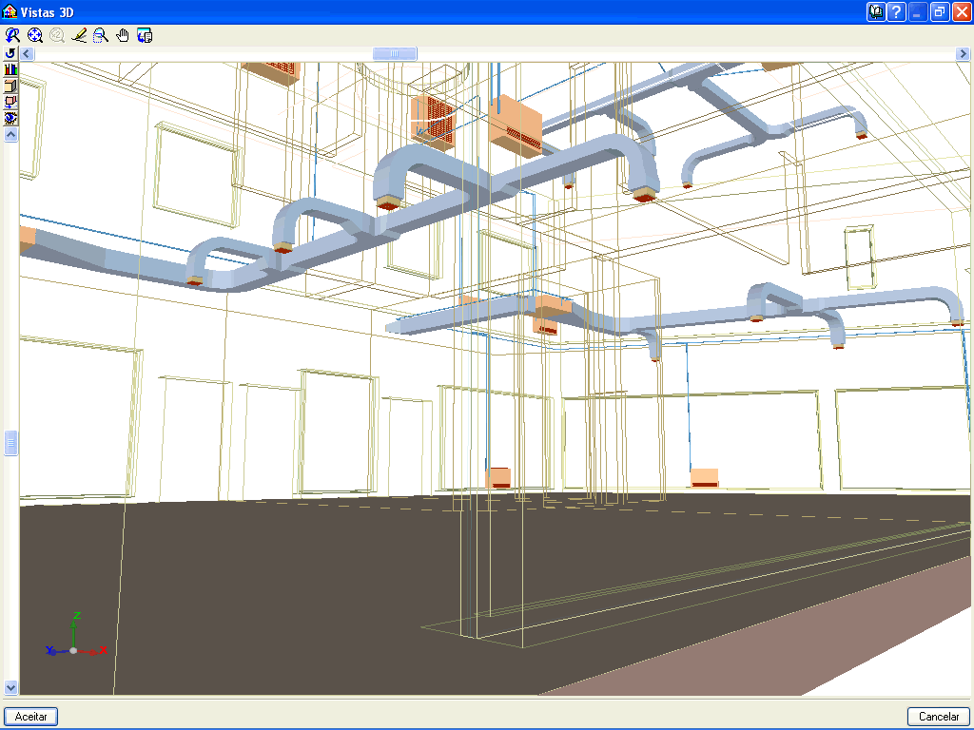This screenshot has width=974, height=730.
Task: Open the color bars configuration tool
Action: coord(10,69)
